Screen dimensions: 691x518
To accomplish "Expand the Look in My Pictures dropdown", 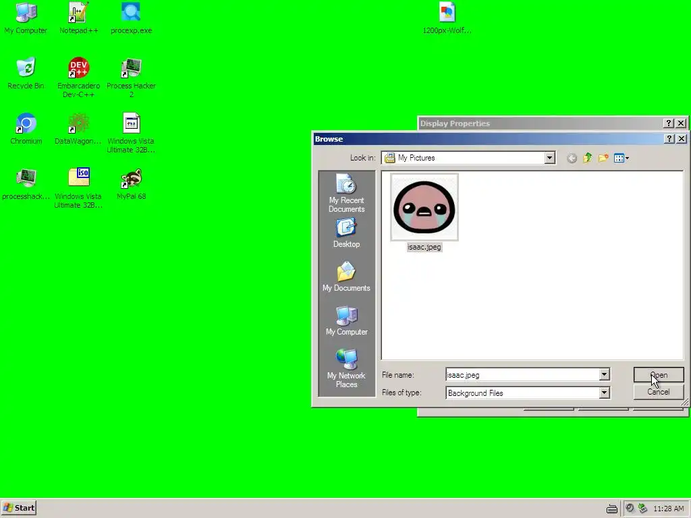I will pyautogui.click(x=549, y=158).
